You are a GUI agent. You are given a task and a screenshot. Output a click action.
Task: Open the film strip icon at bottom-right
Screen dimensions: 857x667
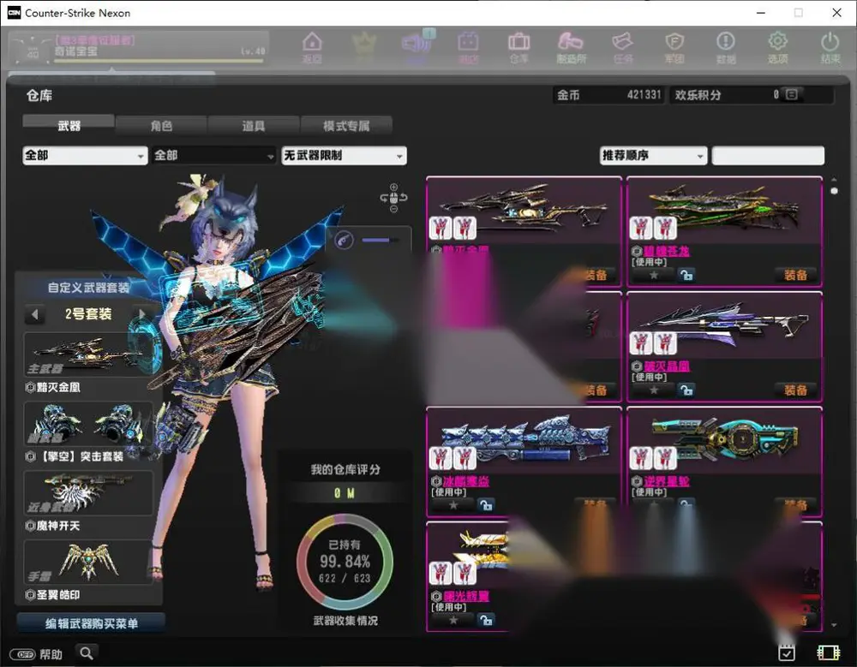pos(828,652)
